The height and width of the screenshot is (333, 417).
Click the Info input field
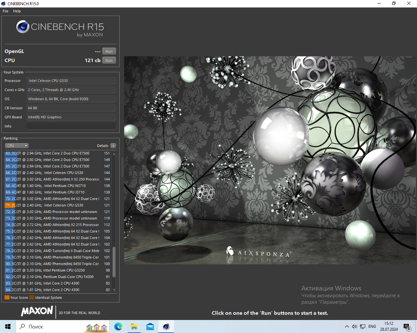pos(71,126)
